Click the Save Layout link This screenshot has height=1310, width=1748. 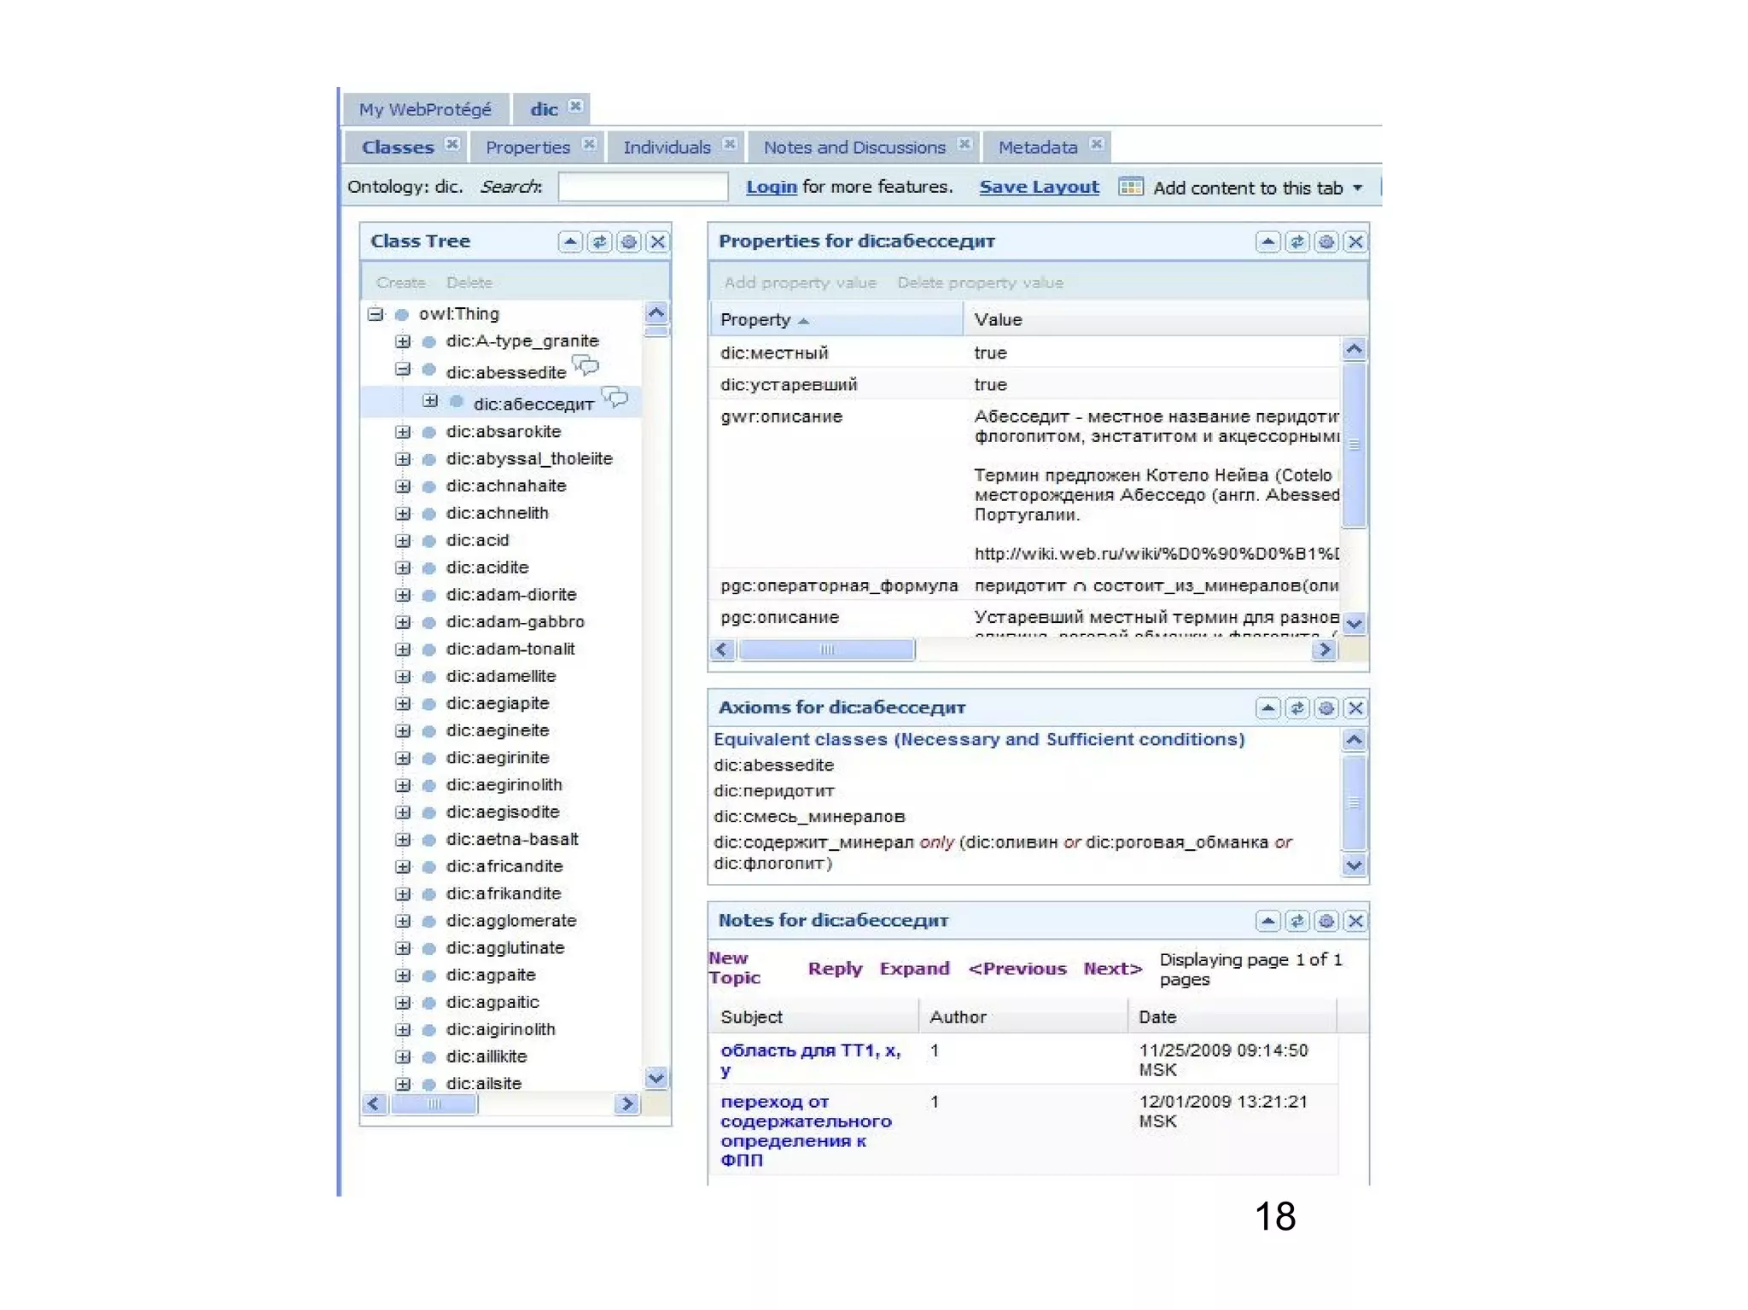coord(1039,187)
